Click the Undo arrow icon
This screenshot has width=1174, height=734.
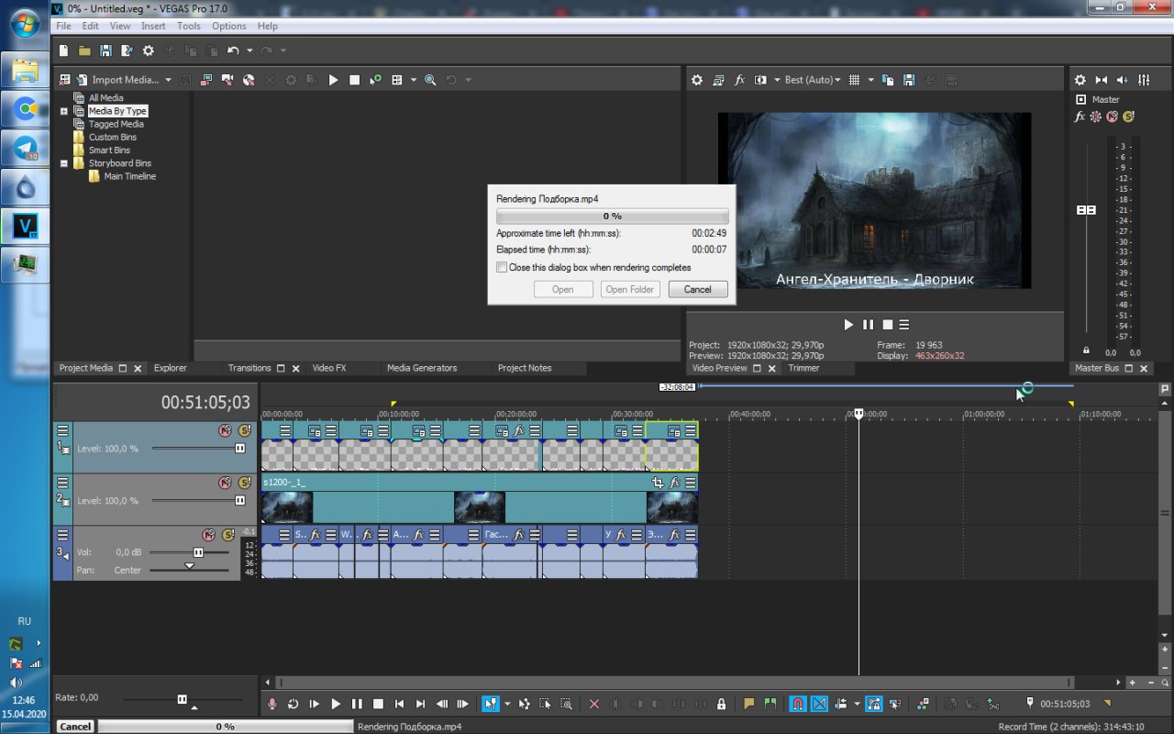click(x=233, y=50)
